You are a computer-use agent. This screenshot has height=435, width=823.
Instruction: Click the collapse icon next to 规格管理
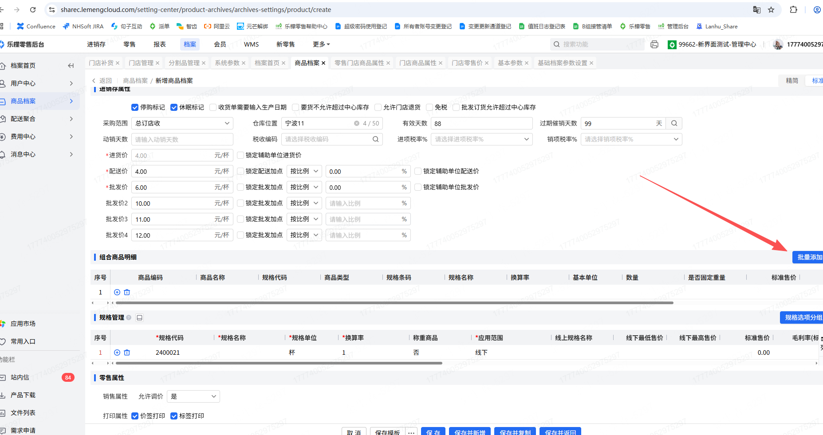[x=140, y=317]
